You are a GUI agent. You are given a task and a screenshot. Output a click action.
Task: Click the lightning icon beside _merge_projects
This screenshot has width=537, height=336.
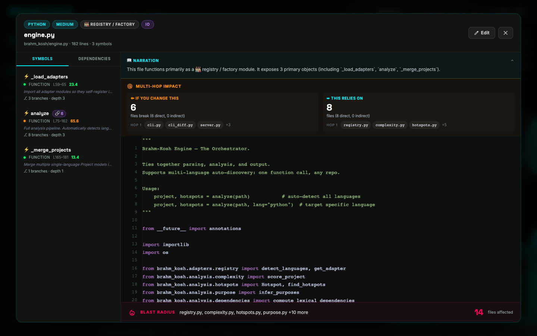point(26,150)
